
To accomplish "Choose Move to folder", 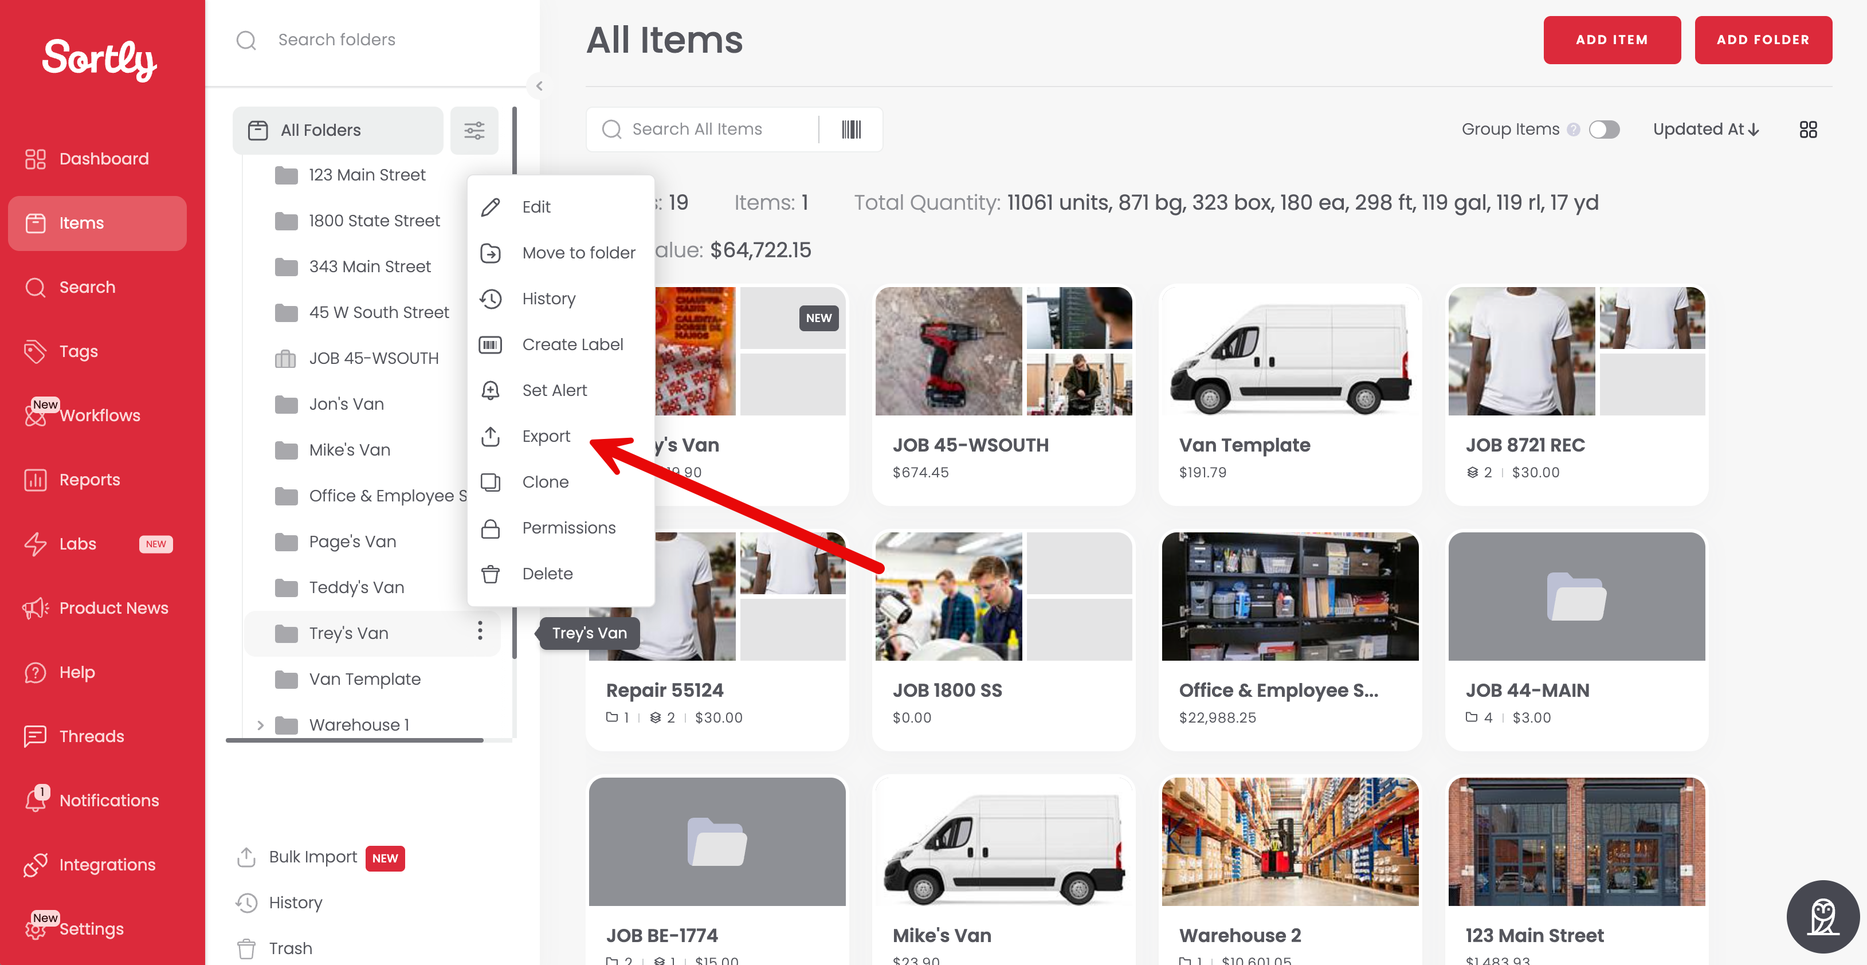I will 561,253.
